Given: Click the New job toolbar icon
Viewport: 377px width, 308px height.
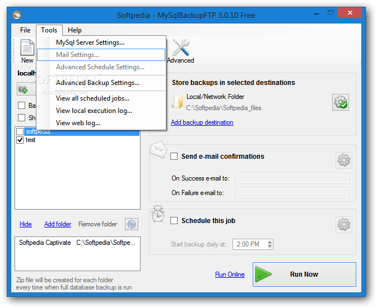Looking at the screenshot, I should tap(27, 51).
